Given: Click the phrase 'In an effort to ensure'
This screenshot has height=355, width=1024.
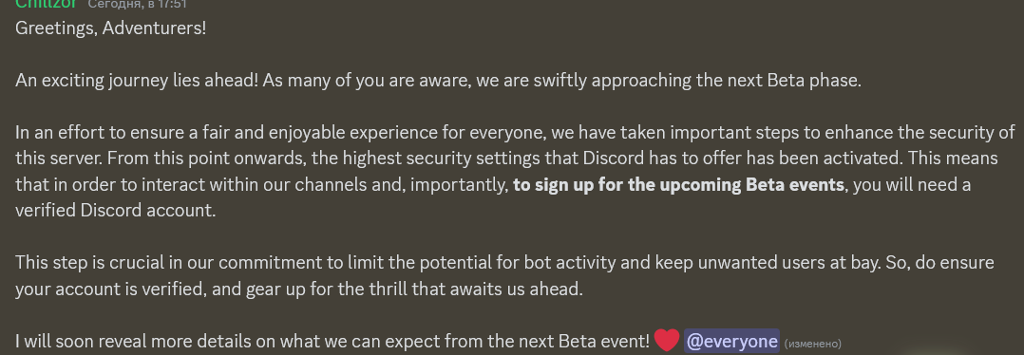Looking at the screenshot, I should [x=104, y=133].
